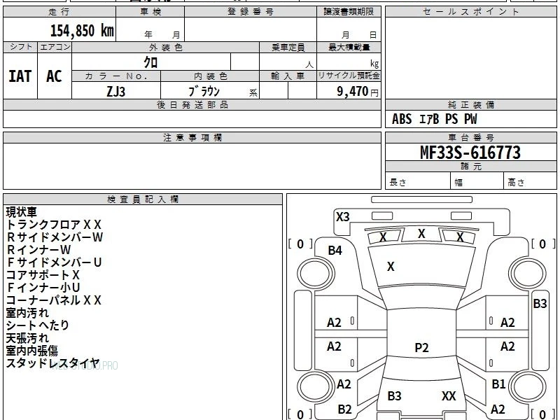This screenshot has height=420, width=560.
Task: Select the note FサイドメンバーU
Action: (x=54, y=262)
